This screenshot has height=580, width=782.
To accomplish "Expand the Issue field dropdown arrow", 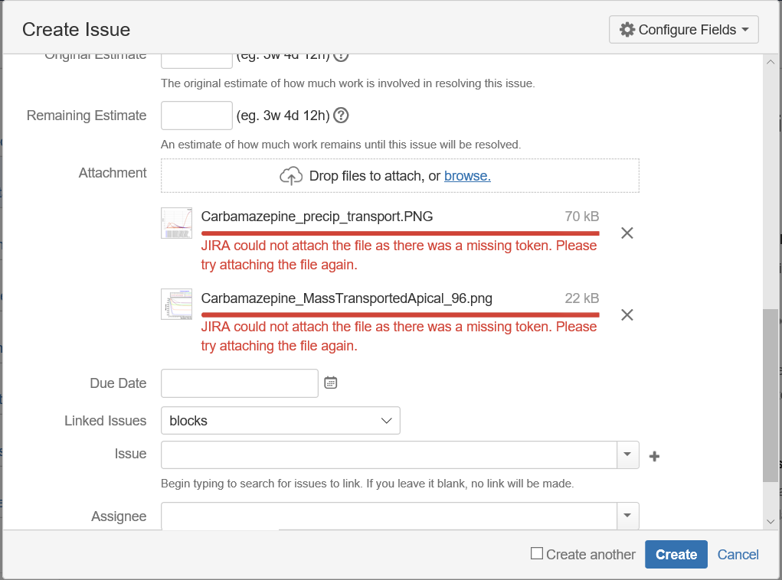I will (627, 455).
